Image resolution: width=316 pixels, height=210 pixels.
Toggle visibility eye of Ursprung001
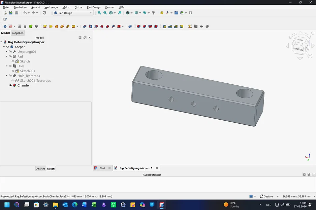pyautogui.click(x=10, y=52)
